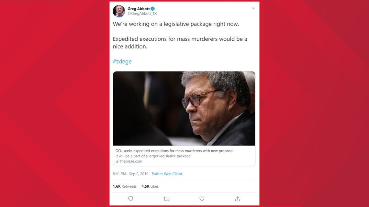Click the chain link icon by theblaze.com

117,161
